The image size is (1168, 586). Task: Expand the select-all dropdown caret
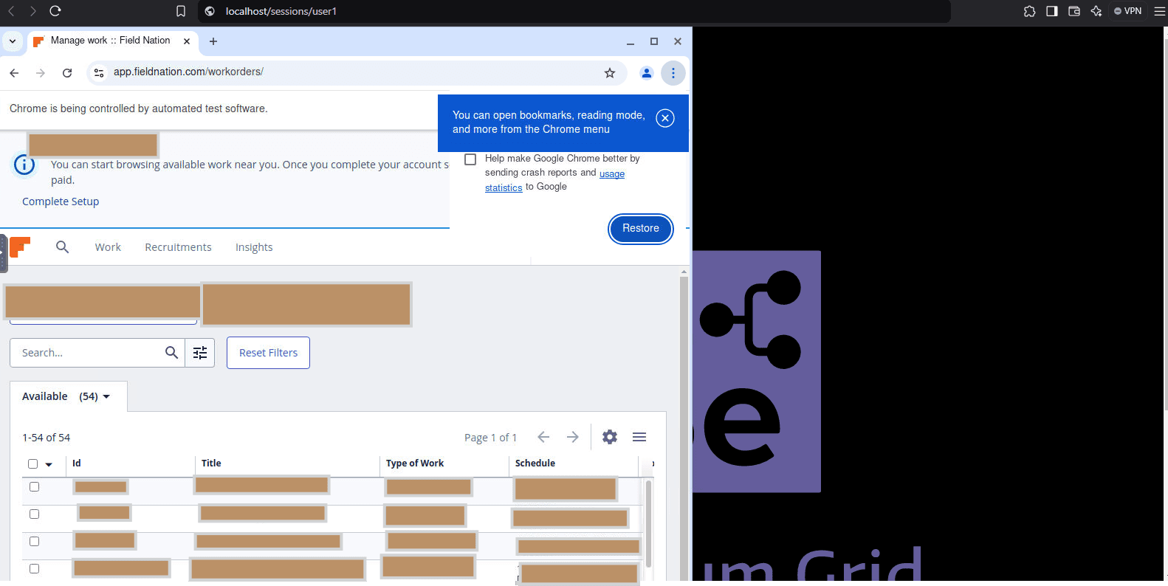pos(49,465)
